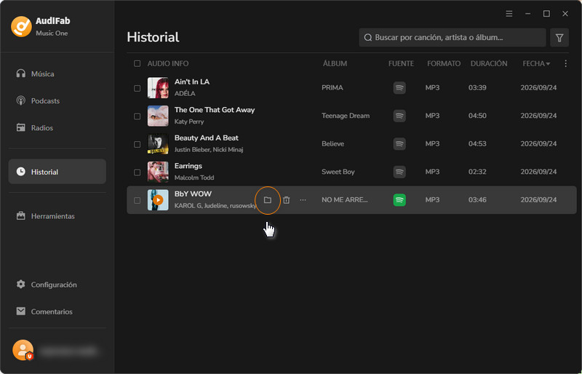Click Justin Bieber, Nicki Minaj artist text

pos(209,150)
